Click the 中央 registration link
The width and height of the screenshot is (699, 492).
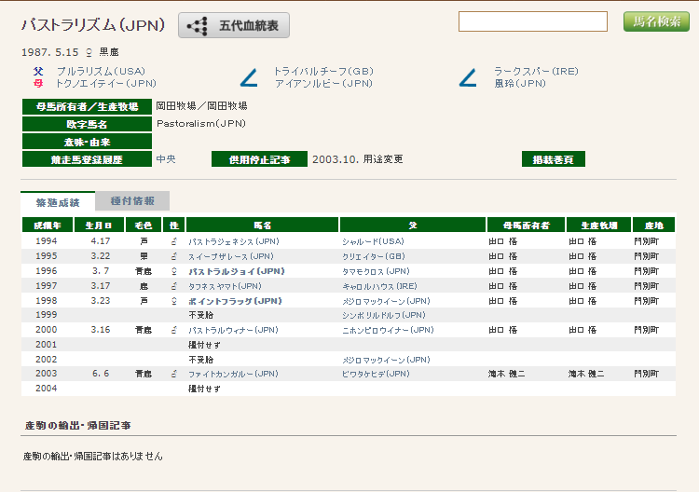tap(165, 159)
